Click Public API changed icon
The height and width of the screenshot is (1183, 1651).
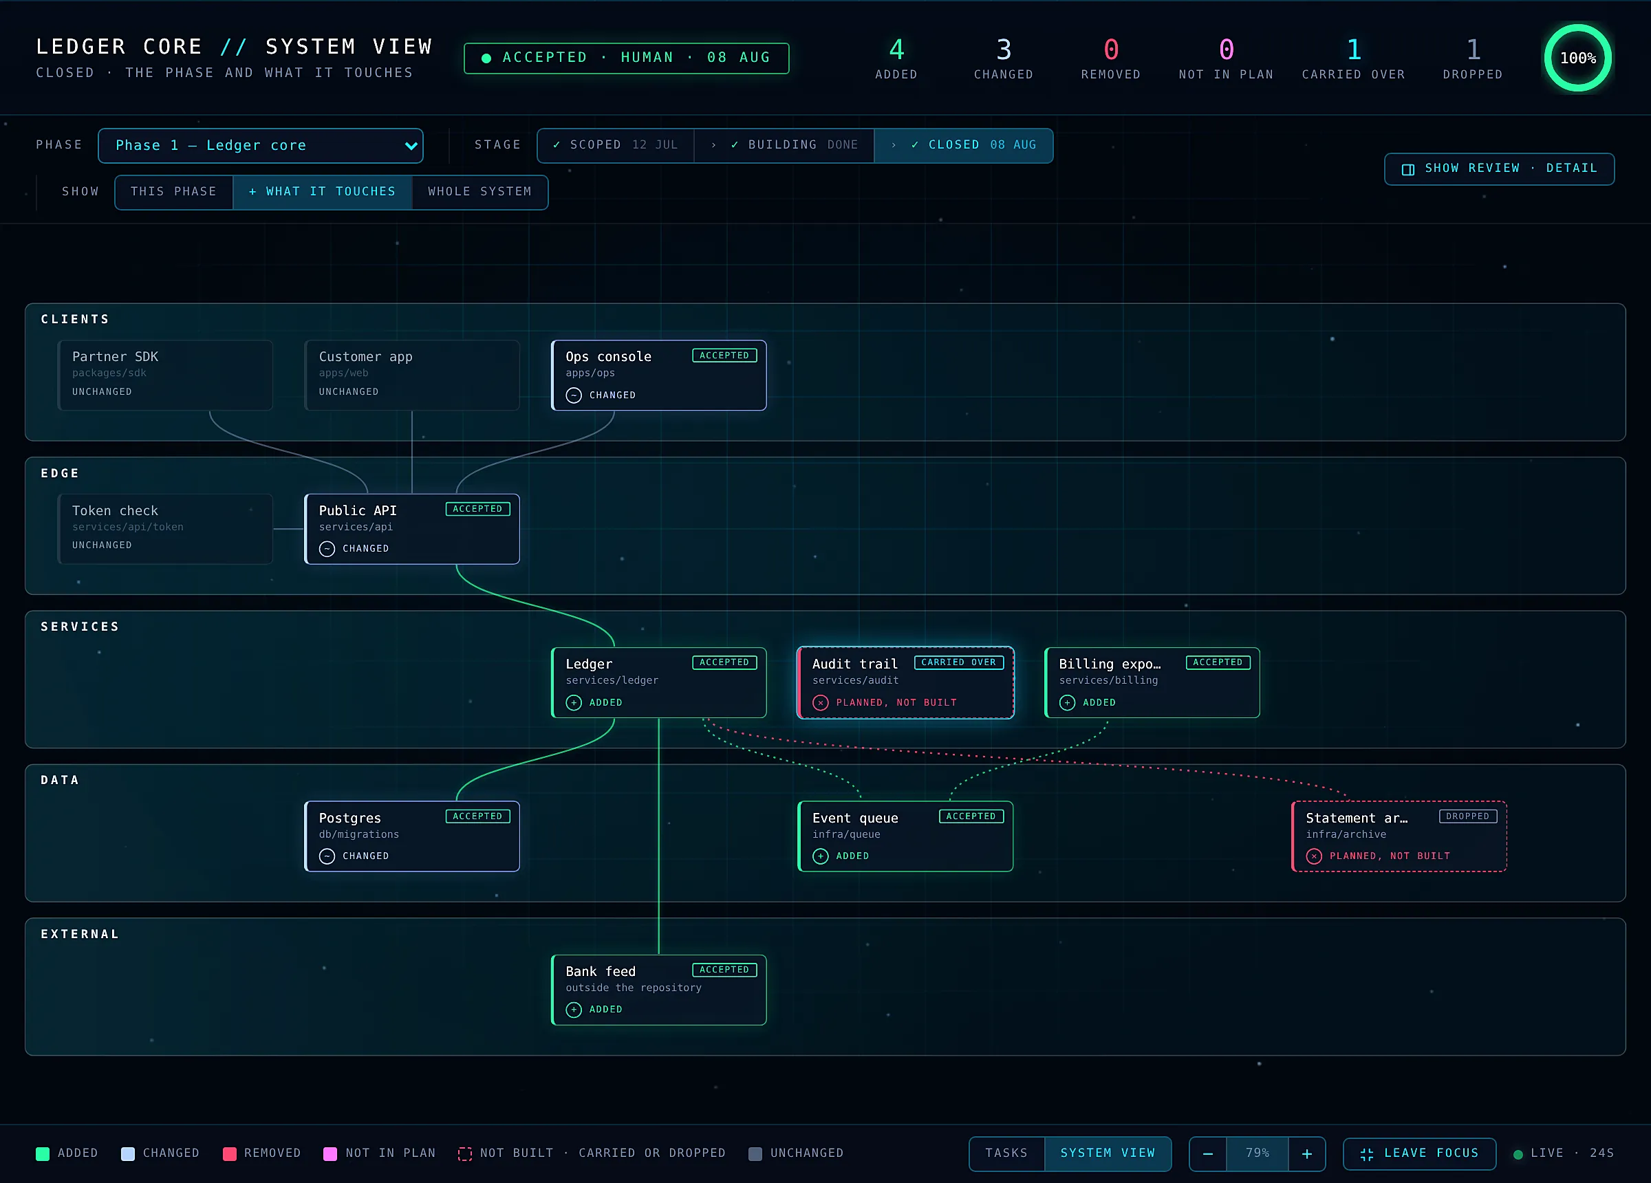[327, 549]
